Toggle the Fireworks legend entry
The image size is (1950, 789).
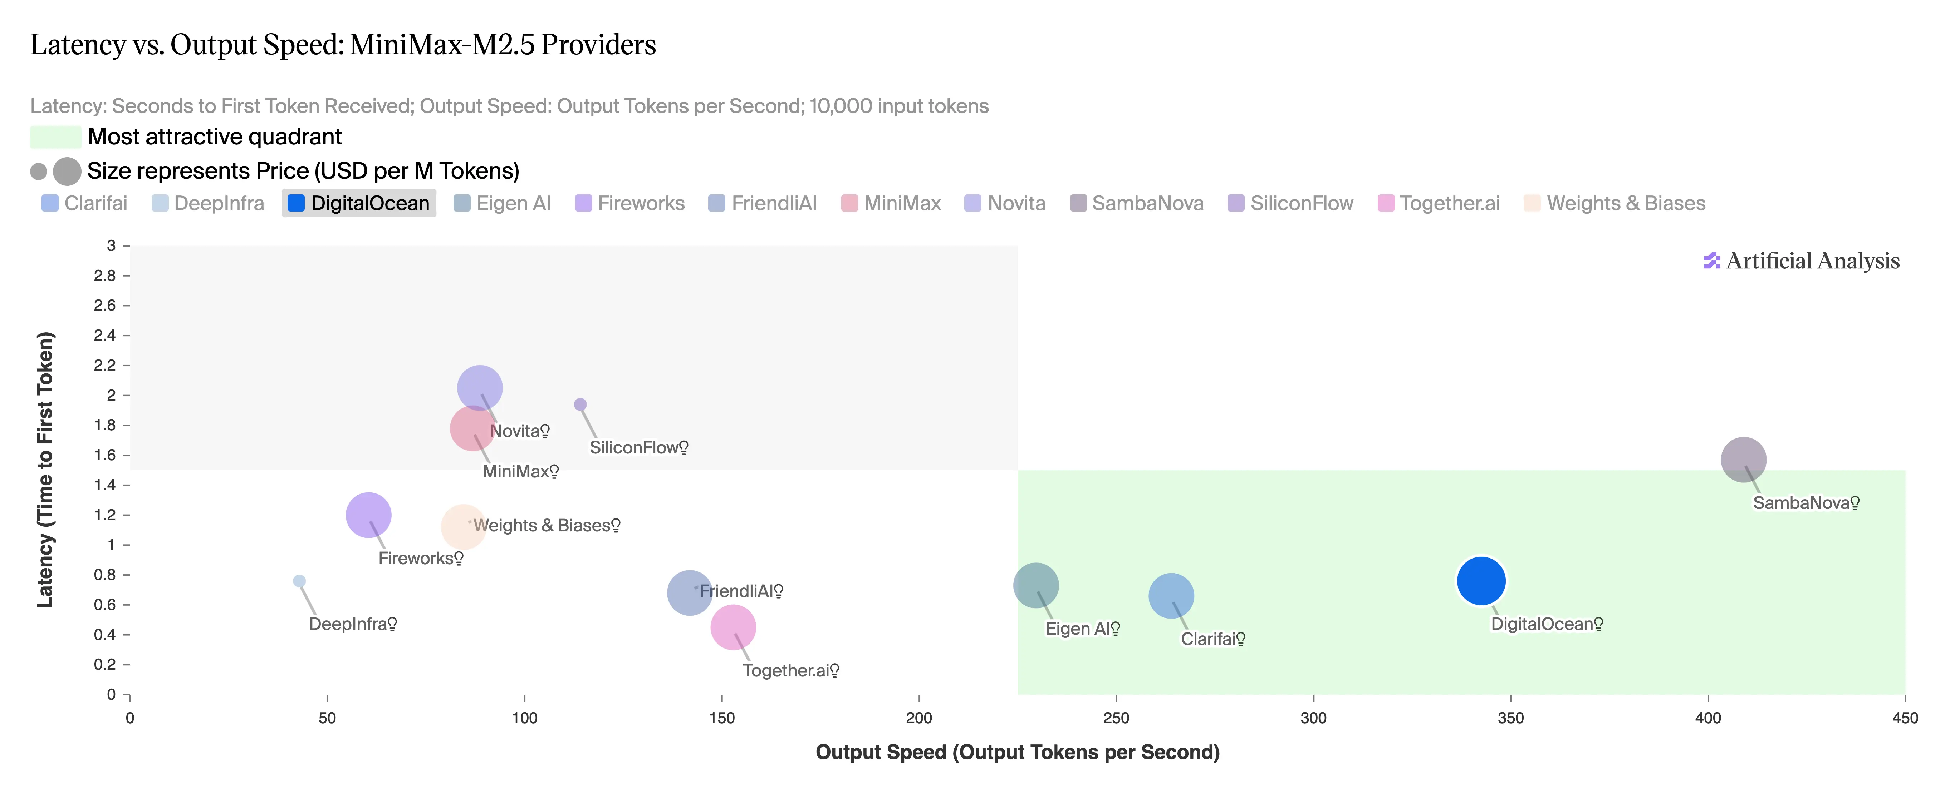[630, 203]
